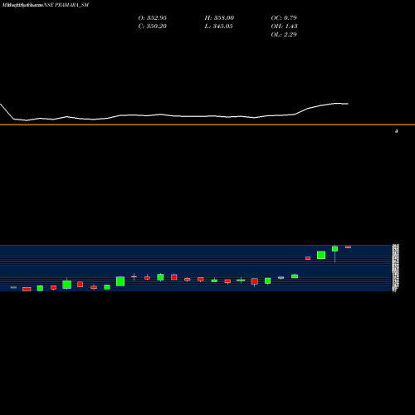
Task: Select the close price 'C: 350.20'
Action: click(x=153, y=26)
